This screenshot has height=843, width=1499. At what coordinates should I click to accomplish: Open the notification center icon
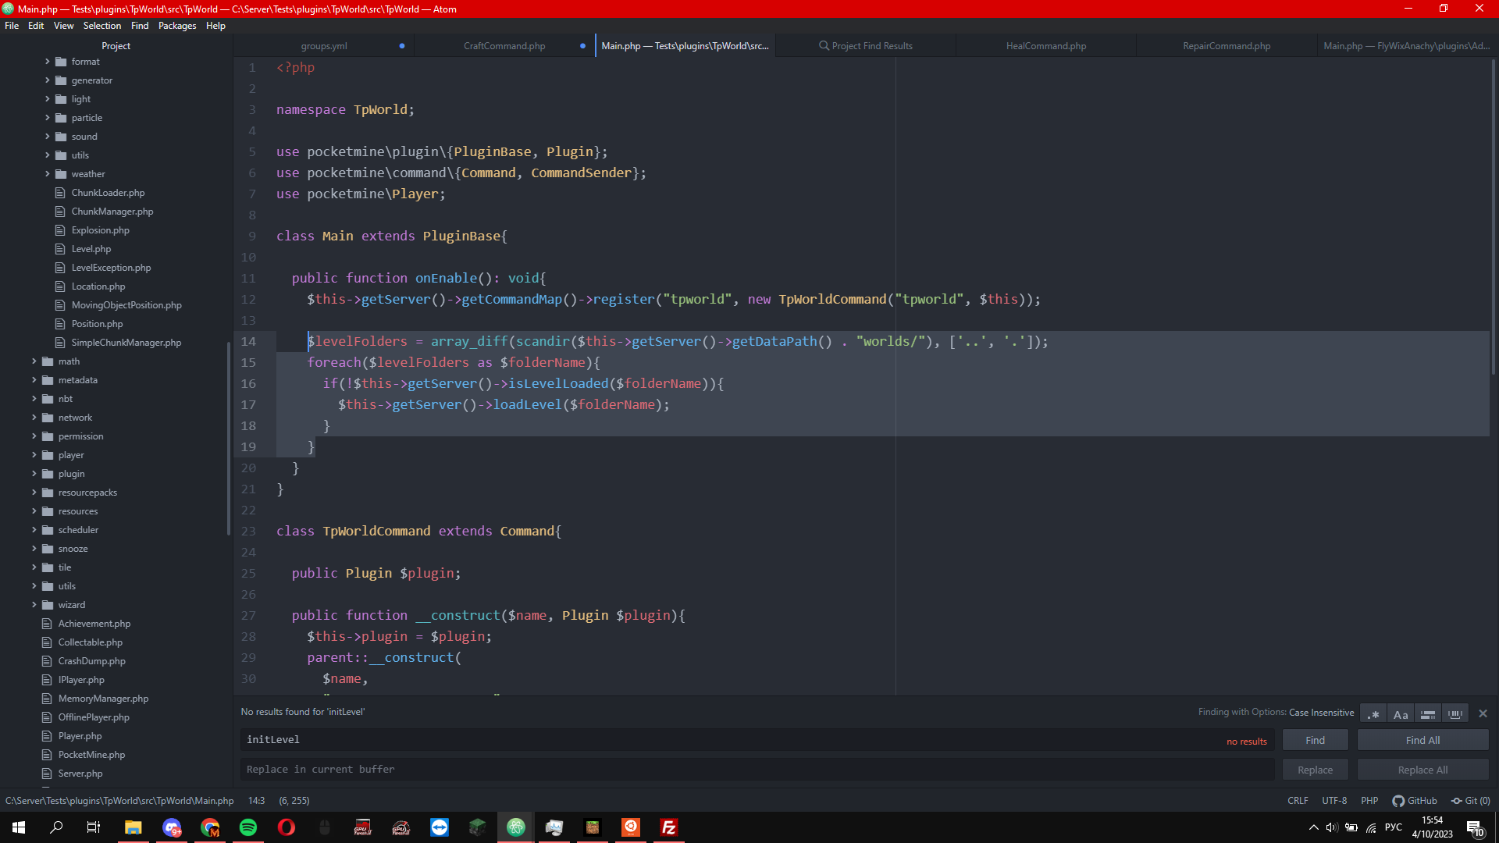(1475, 828)
